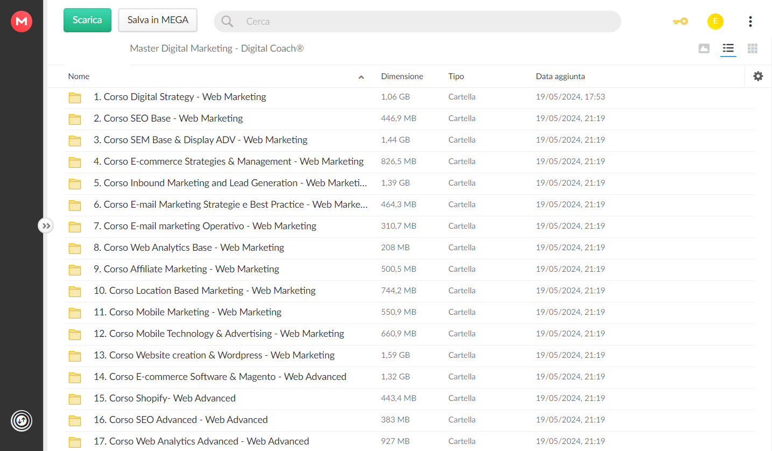The image size is (772, 451).
Task: Click the Salva in MEGA button
Action: pyautogui.click(x=158, y=20)
